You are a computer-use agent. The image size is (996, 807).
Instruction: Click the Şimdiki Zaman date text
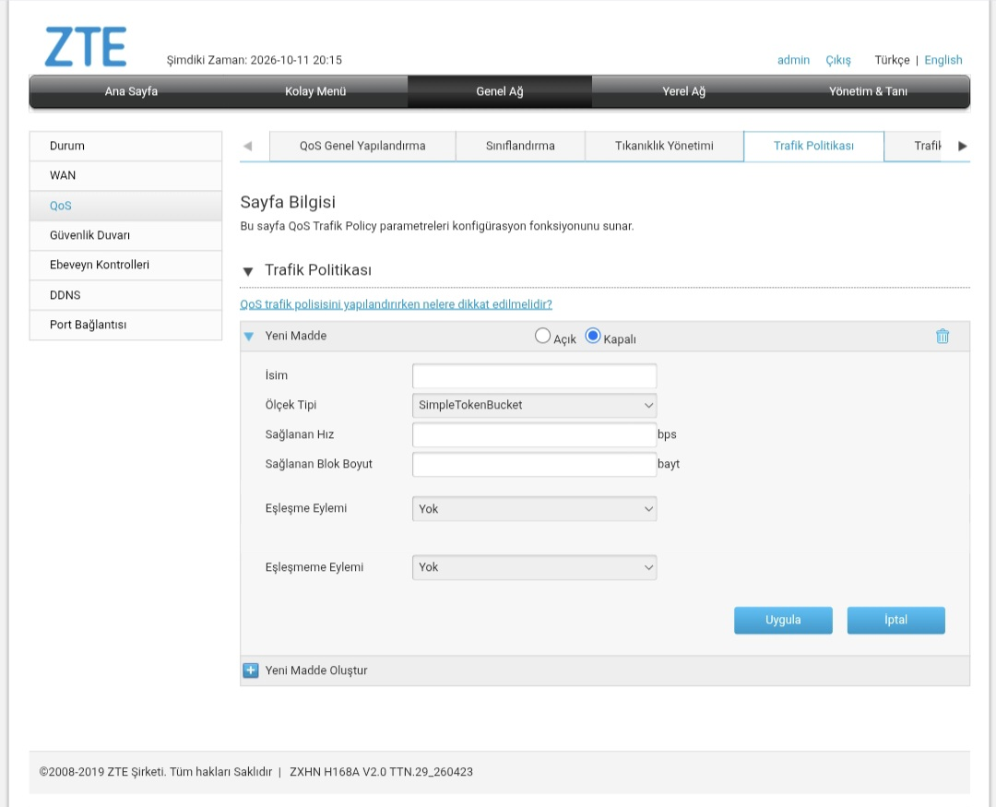click(x=255, y=60)
